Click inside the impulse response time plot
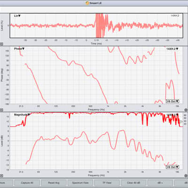The height and width of the screenshot is (188, 188). click(x=96, y=25)
